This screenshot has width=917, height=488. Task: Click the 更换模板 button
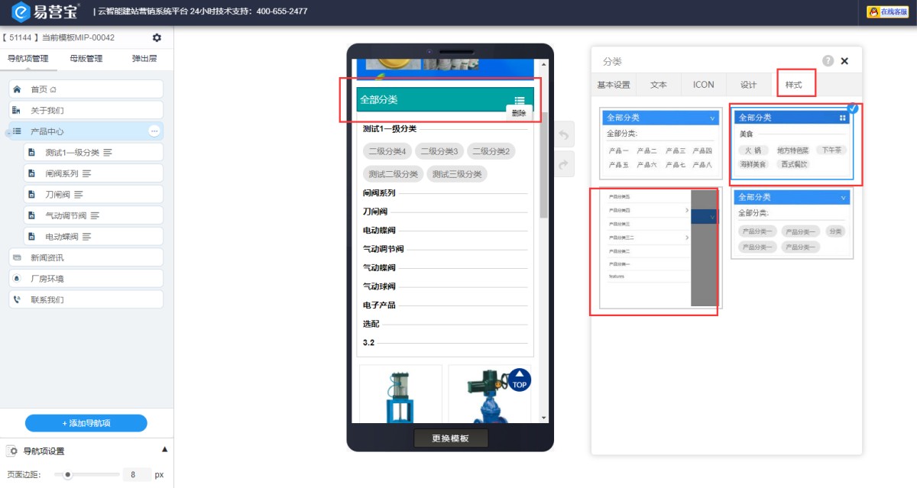pos(451,438)
